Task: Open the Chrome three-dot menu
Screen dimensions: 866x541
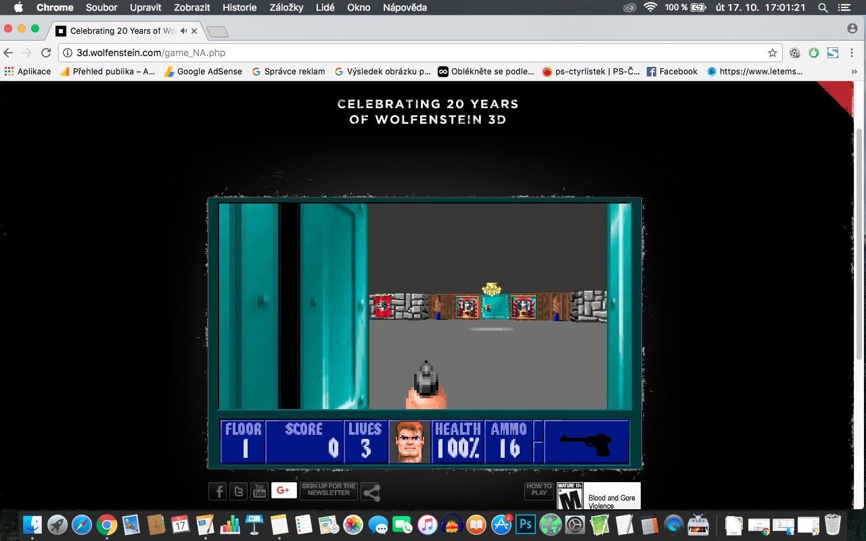Action: click(852, 53)
